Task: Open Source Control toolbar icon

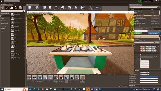Action: (37, 8)
